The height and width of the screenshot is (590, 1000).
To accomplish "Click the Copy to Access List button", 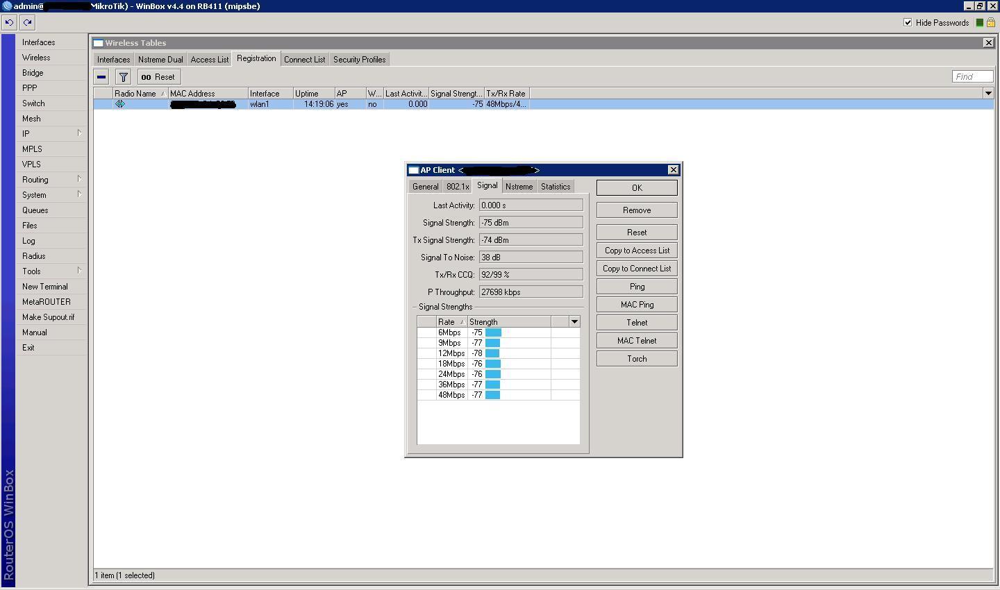I will 637,251.
